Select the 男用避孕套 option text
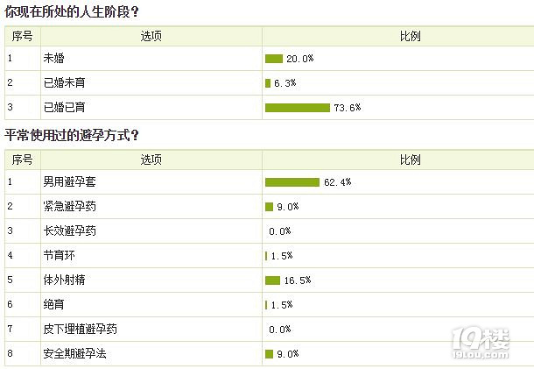The width and height of the screenshot is (534, 369). [69, 181]
